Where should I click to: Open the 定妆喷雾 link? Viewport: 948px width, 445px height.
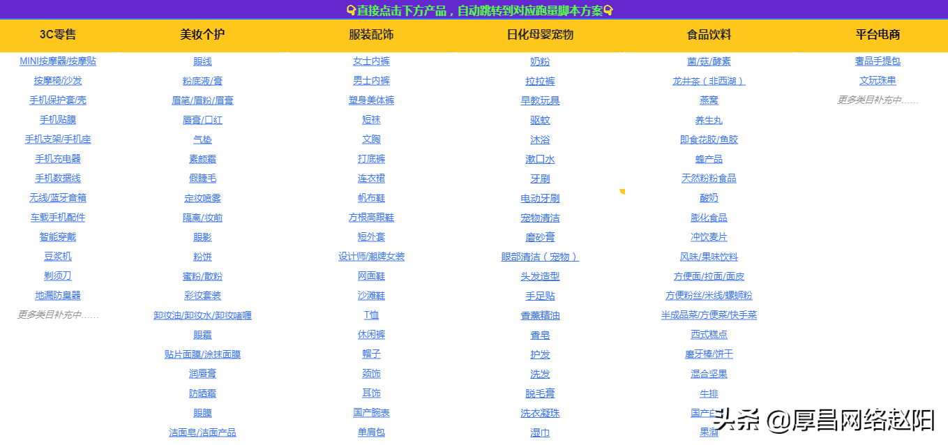coord(202,198)
